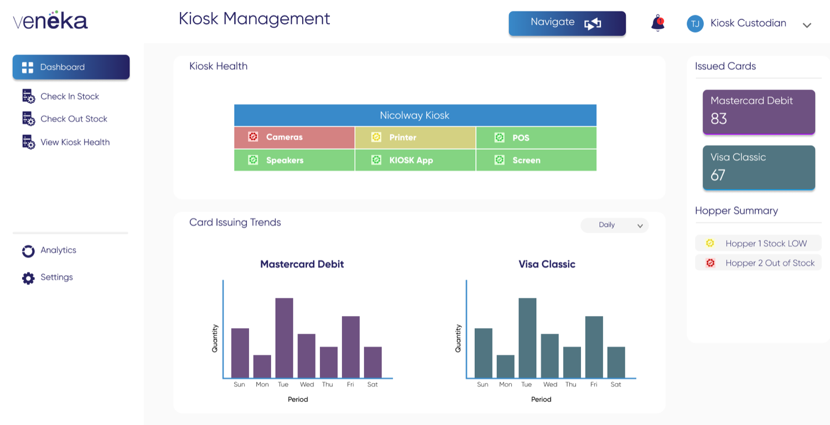Click the green Screen status icon
The height and width of the screenshot is (425, 830).
tap(499, 160)
